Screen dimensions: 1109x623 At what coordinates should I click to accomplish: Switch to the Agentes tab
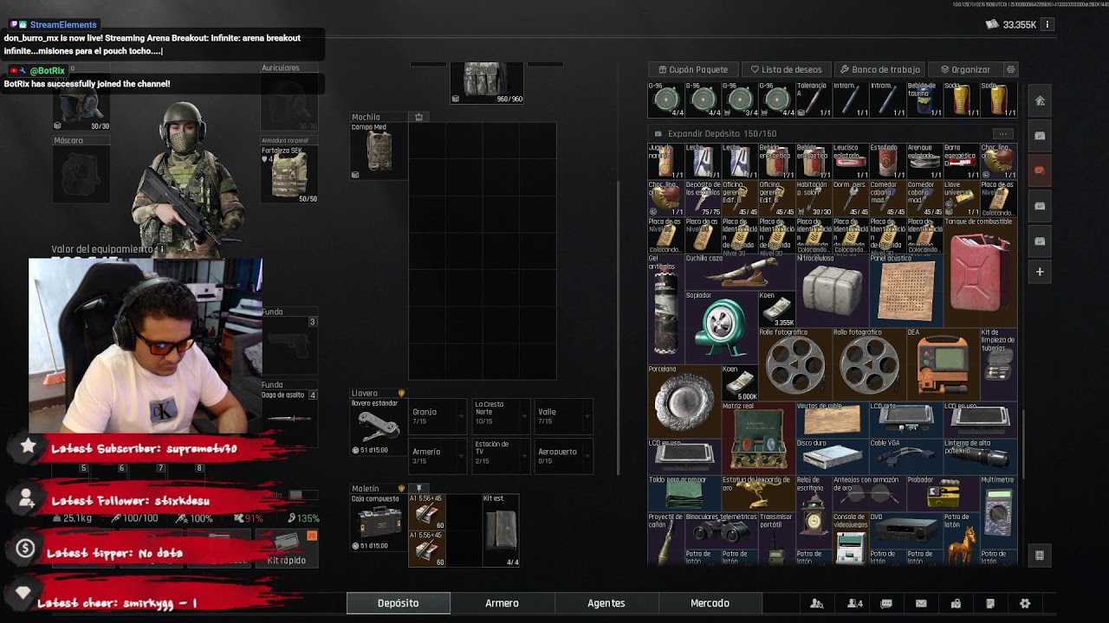(x=606, y=603)
